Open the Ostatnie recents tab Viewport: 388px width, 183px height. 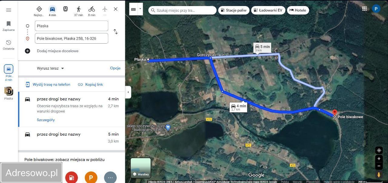[x=8, y=45]
